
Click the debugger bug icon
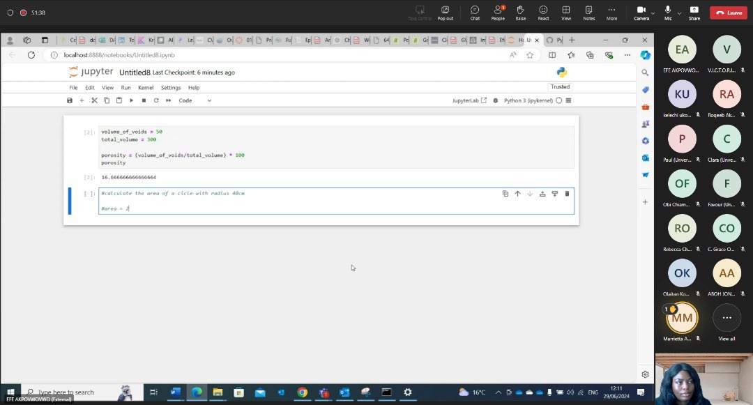[496, 100]
